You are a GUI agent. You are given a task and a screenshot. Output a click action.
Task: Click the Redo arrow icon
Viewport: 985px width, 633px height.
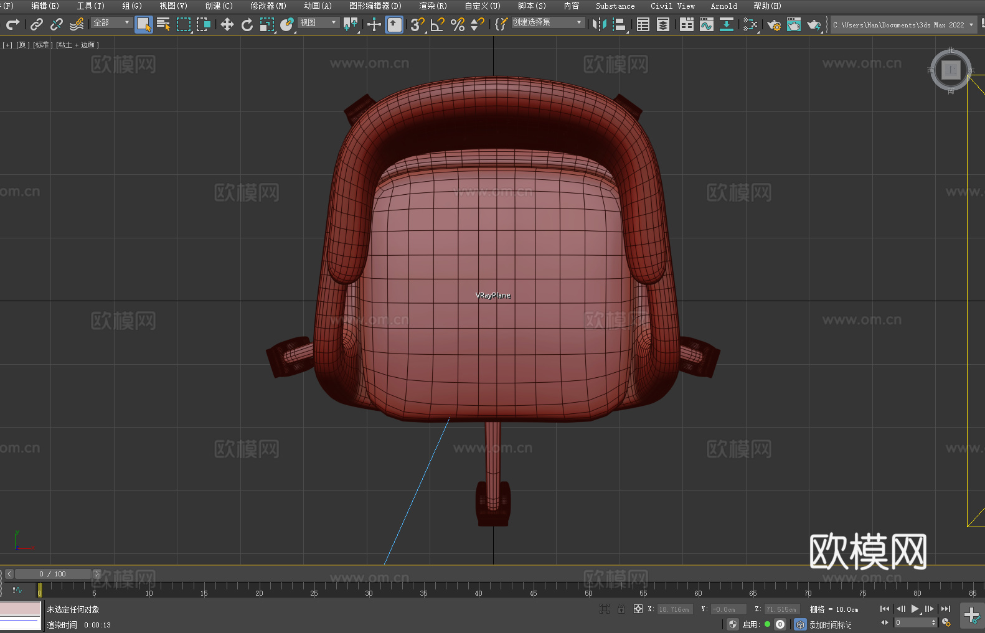pos(12,24)
